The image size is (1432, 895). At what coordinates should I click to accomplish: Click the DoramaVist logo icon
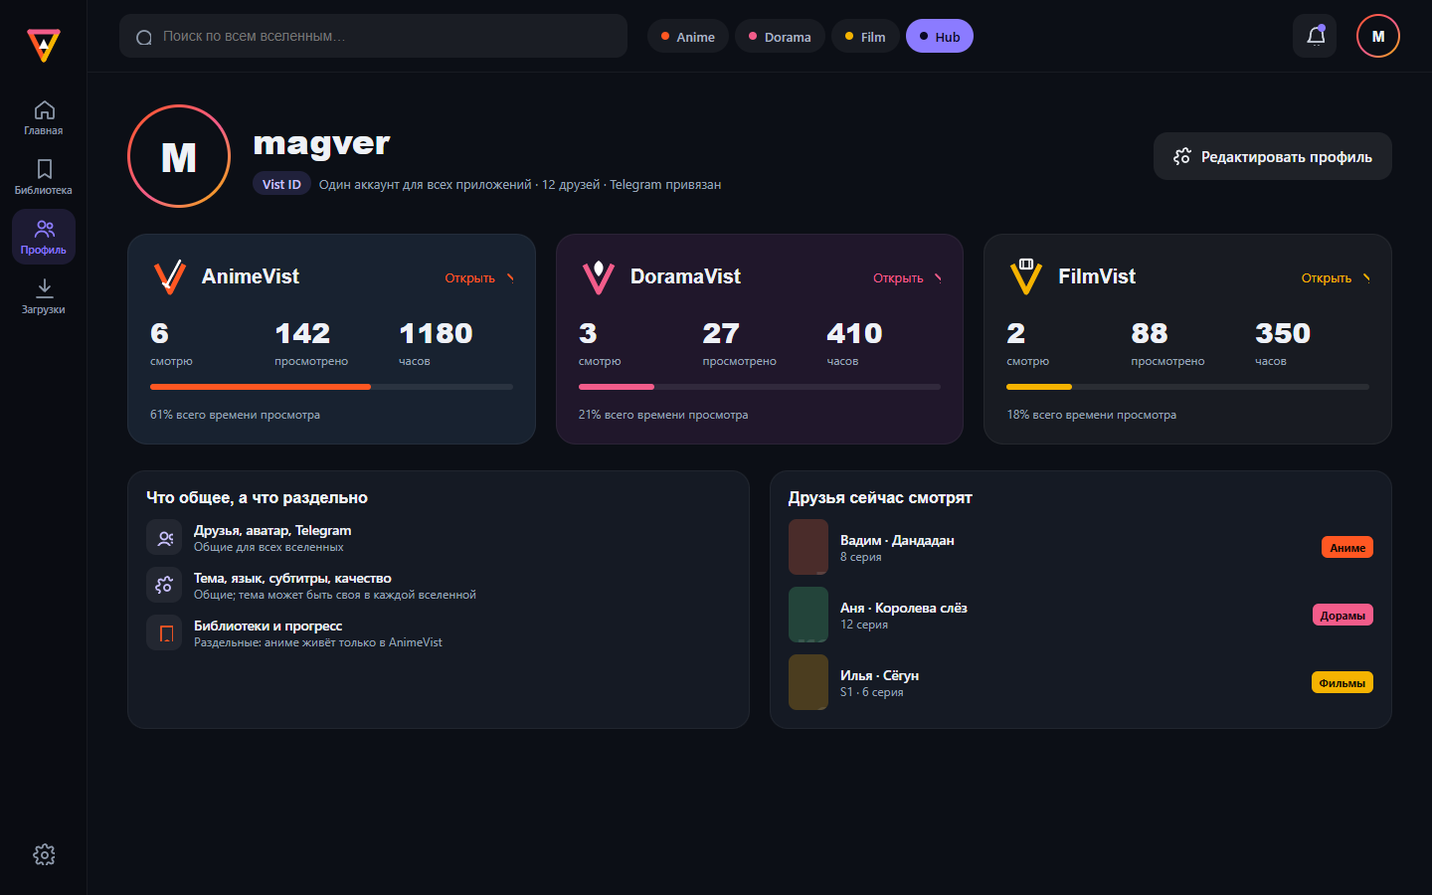[598, 276]
